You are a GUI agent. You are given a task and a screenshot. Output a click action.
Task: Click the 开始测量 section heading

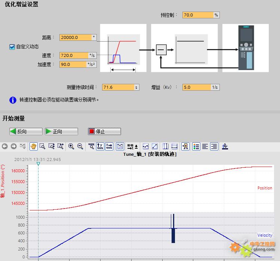[x=13, y=118]
